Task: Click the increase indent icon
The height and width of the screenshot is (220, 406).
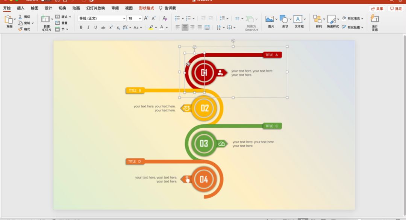Action: [211, 18]
